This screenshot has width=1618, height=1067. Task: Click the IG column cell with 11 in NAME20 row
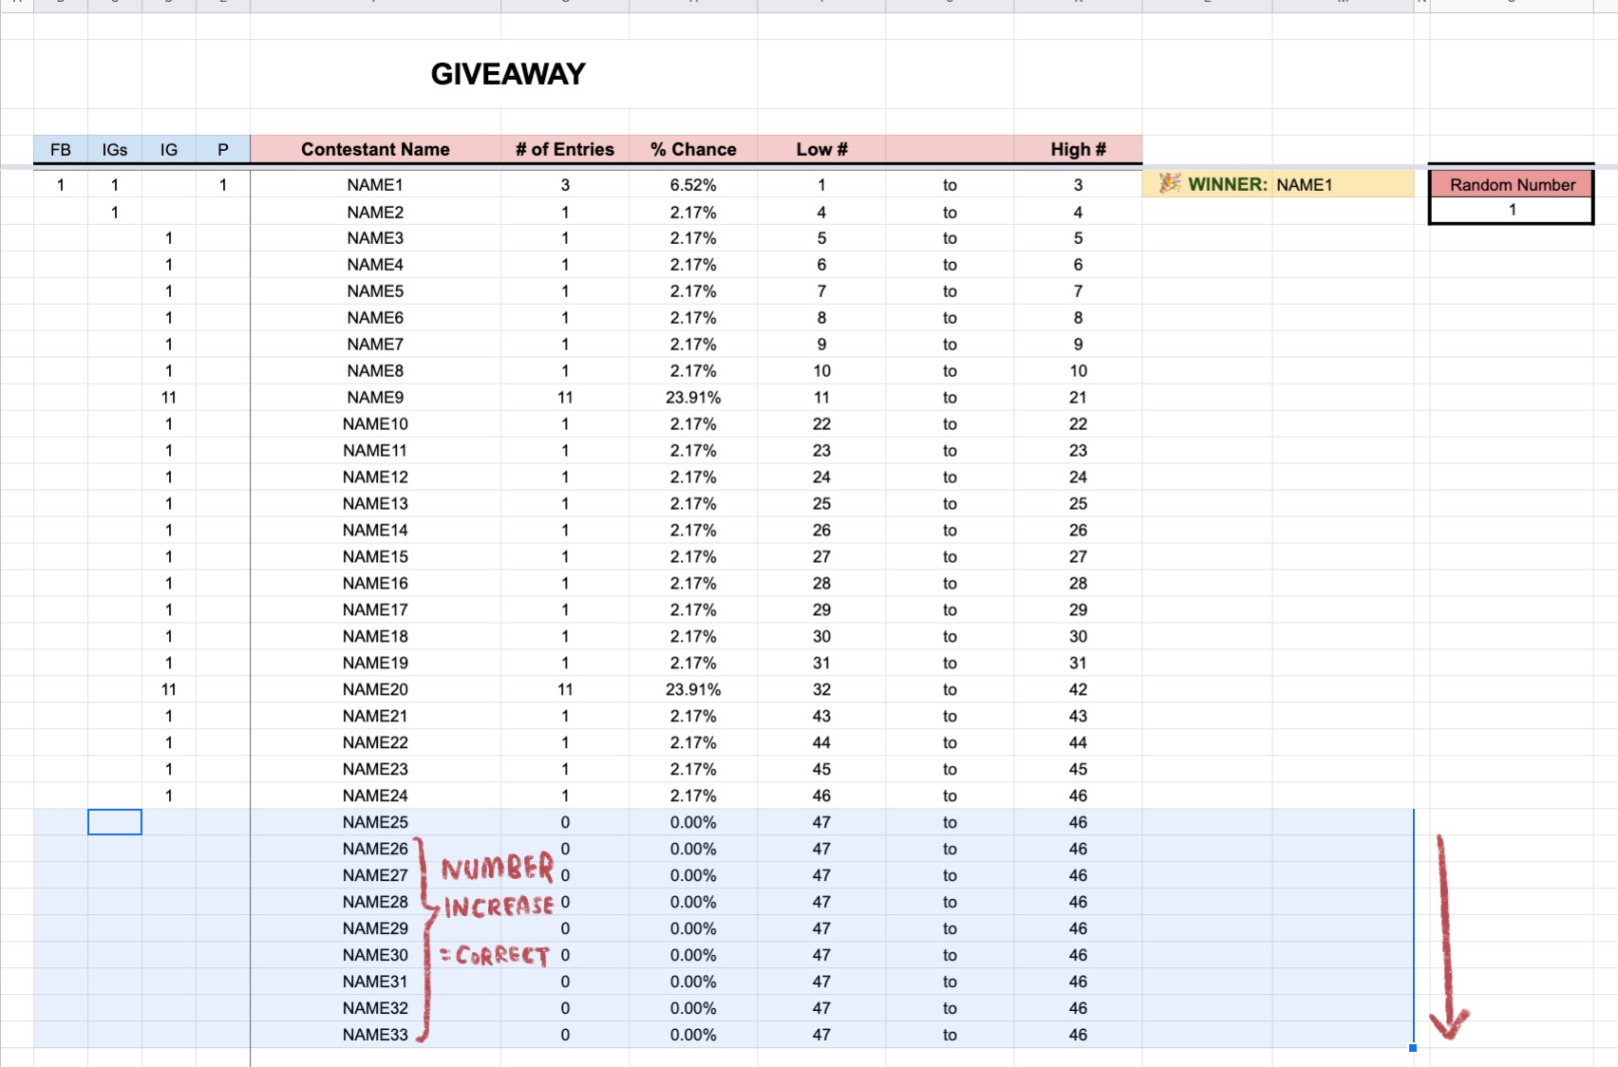click(x=169, y=690)
